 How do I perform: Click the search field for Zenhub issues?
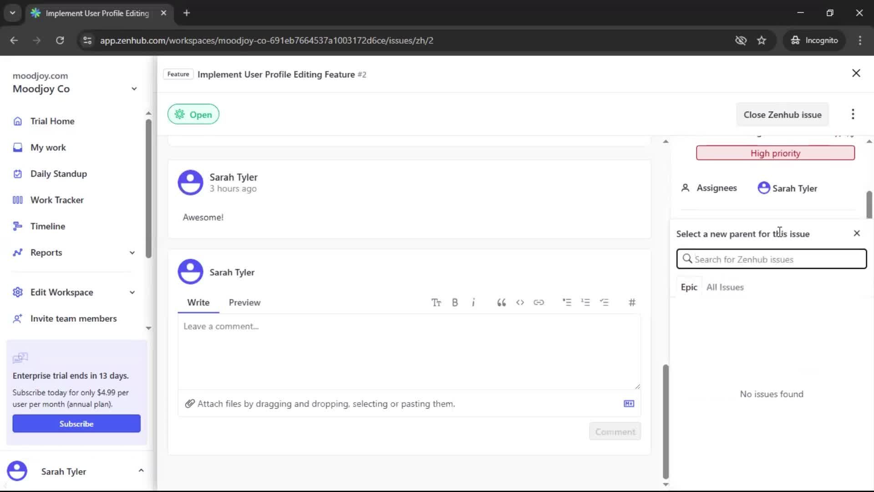pyautogui.click(x=771, y=259)
